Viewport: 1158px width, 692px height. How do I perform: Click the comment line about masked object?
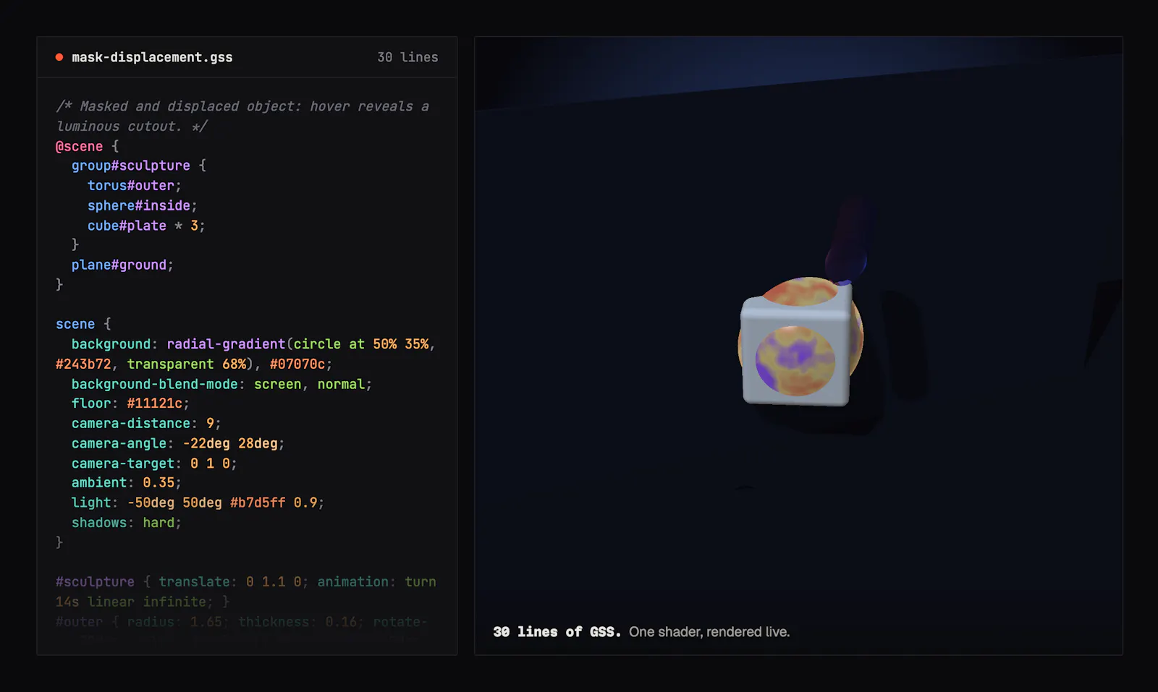pyautogui.click(x=243, y=116)
